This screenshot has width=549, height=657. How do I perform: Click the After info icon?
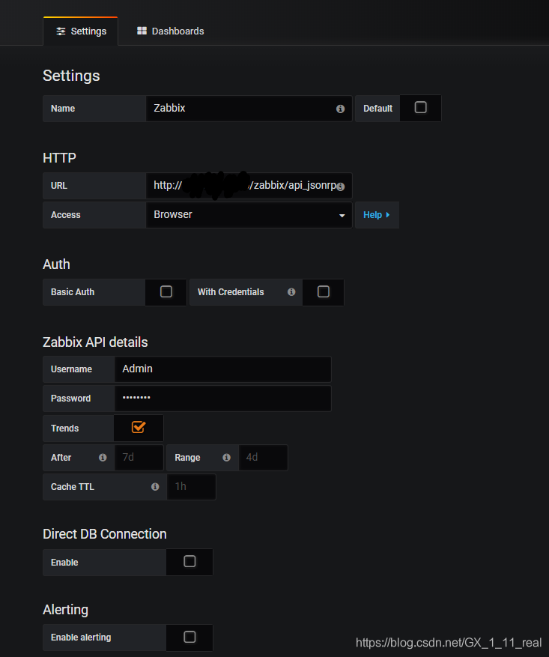pyautogui.click(x=103, y=458)
